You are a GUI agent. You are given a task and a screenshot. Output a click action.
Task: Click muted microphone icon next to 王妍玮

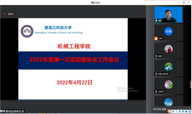coord(156,92)
